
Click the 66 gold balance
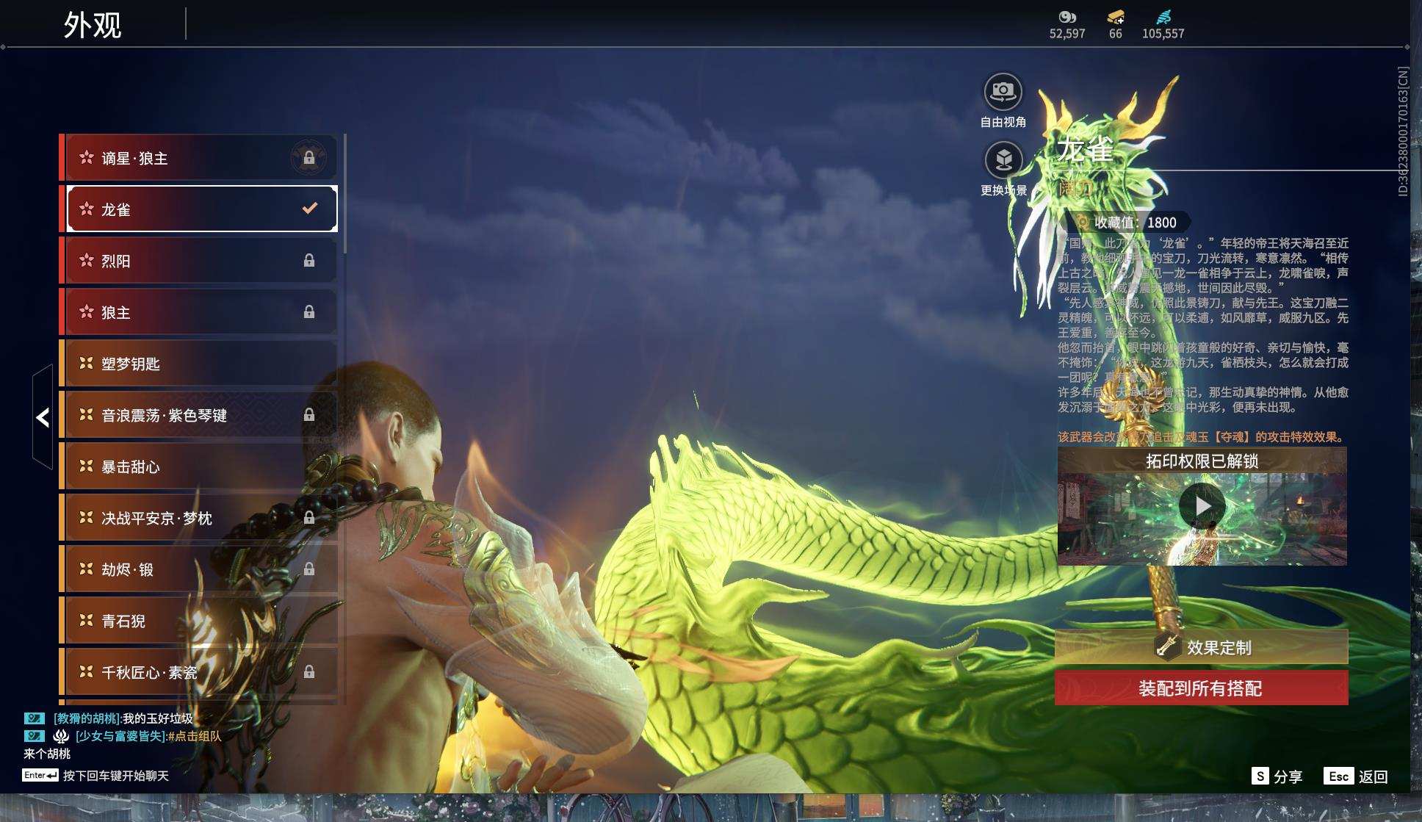[x=1116, y=34]
